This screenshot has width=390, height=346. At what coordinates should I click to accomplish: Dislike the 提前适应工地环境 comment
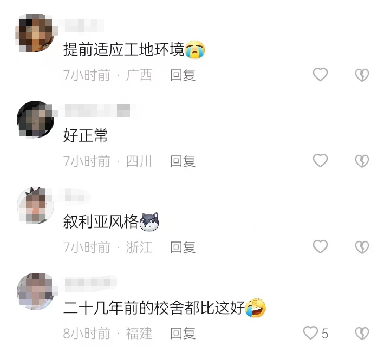tap(362, 75)
